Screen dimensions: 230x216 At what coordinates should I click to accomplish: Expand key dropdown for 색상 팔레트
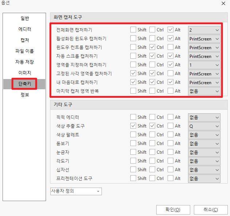coord(204,135)
